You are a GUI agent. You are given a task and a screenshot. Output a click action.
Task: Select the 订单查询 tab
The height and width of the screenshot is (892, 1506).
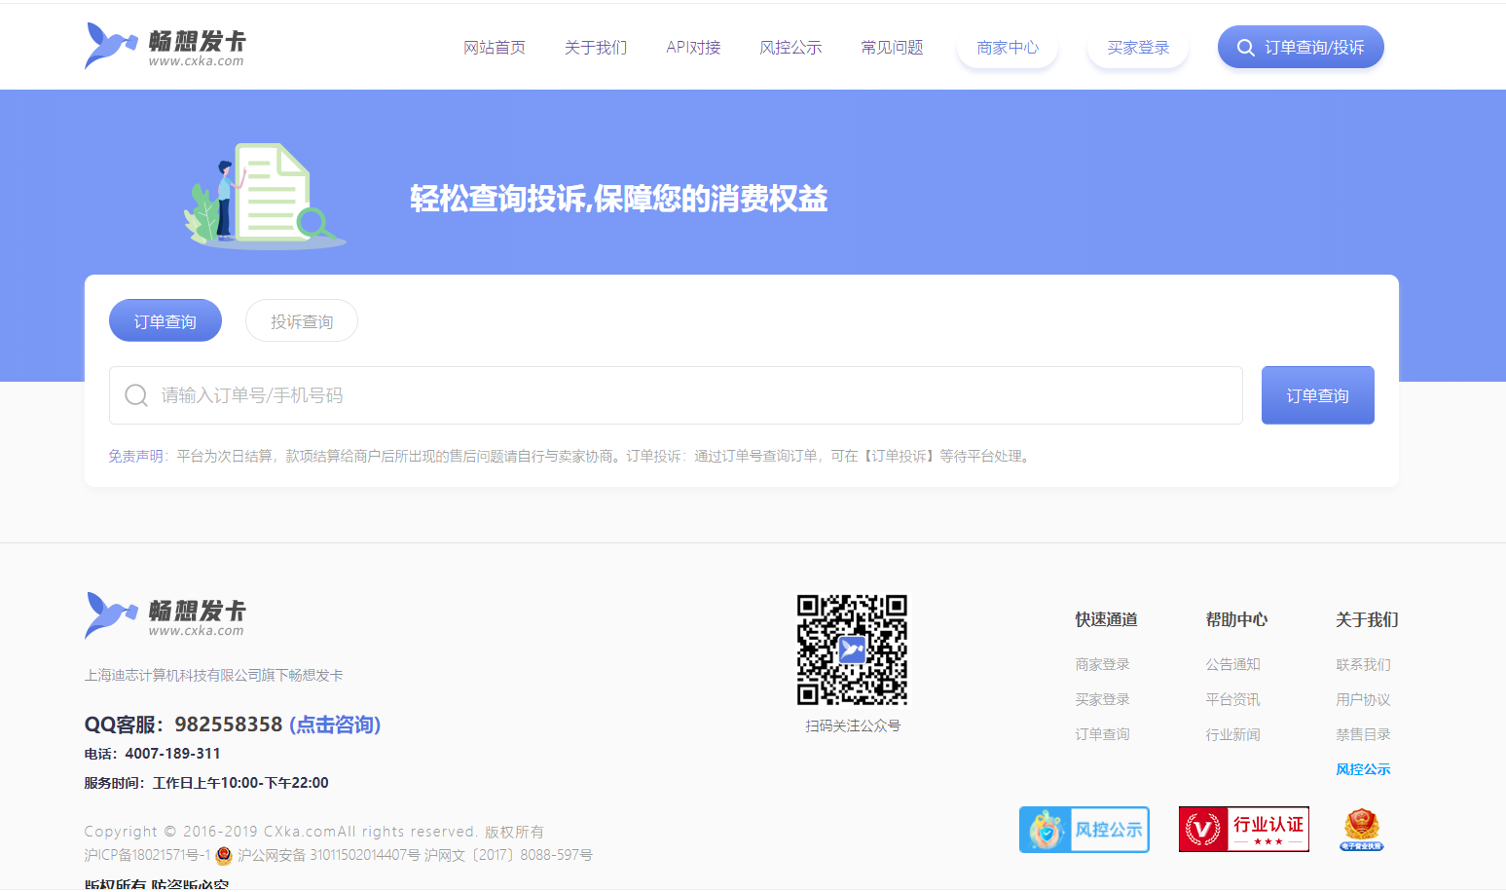coord(165,321)
